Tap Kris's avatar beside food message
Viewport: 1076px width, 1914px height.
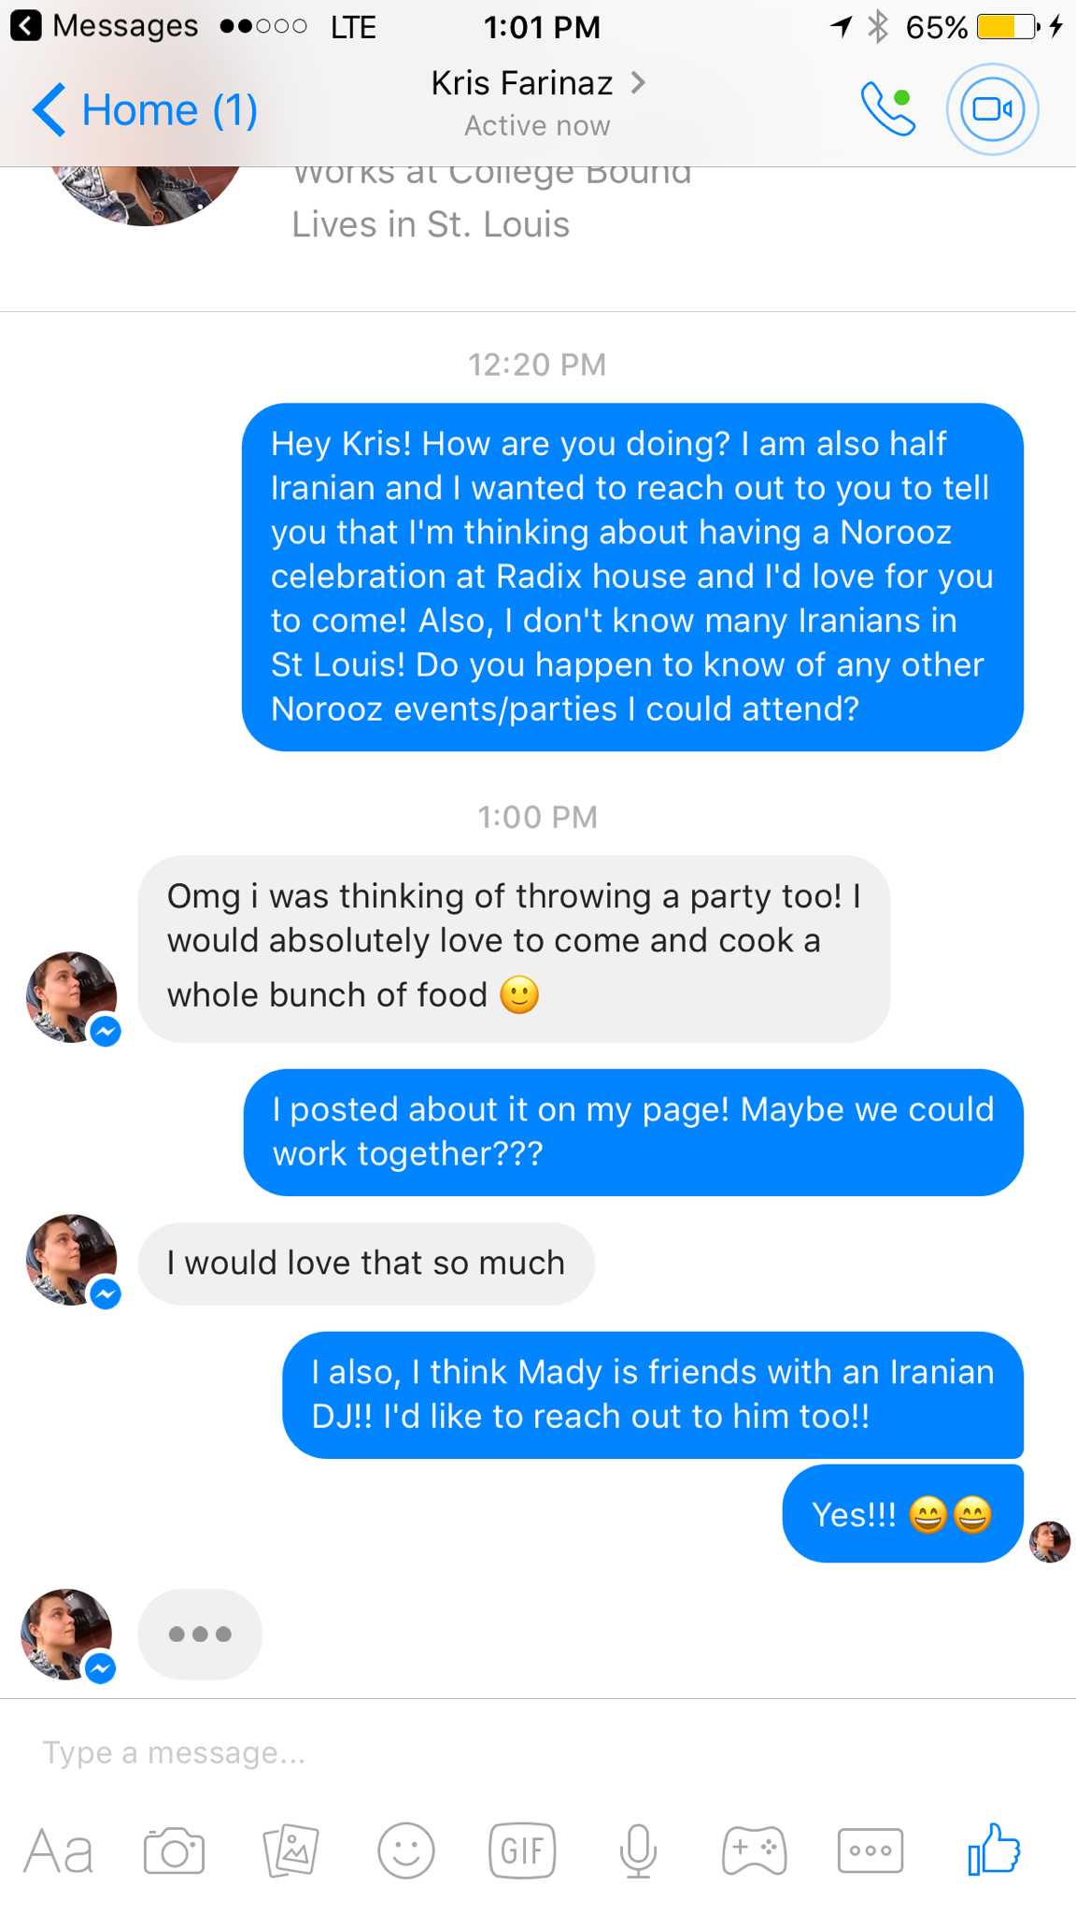pos(72,996)
